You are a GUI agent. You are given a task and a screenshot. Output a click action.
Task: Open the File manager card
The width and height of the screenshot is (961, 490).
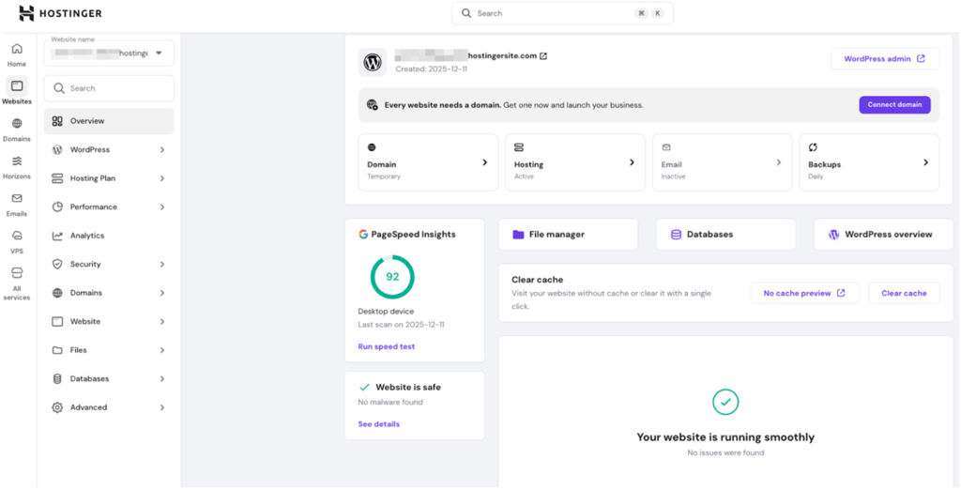click(568, 235)
